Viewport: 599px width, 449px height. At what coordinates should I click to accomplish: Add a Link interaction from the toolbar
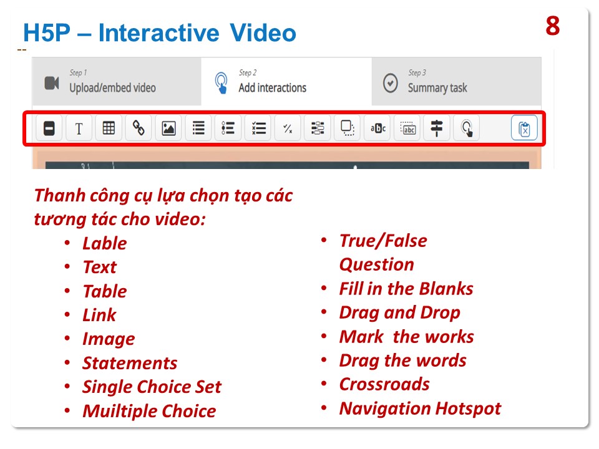tap(139, 128)
